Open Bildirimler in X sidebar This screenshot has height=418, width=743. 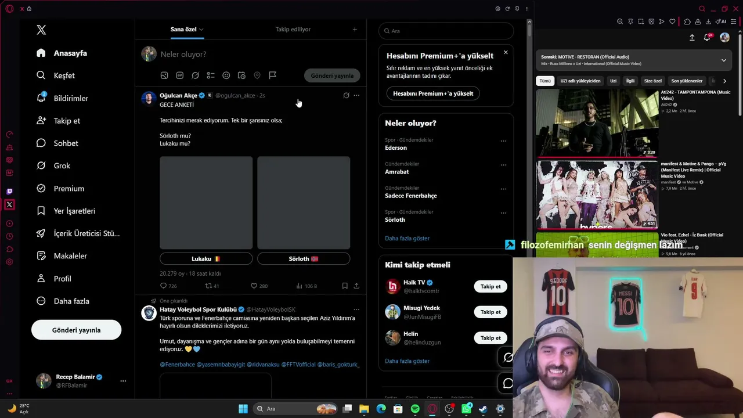click(x=62, y=98)
